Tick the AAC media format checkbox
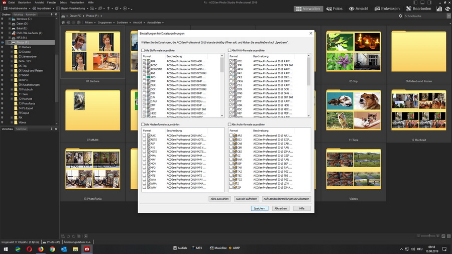This screenshot has height=254, width=452. tap(145, 136)
